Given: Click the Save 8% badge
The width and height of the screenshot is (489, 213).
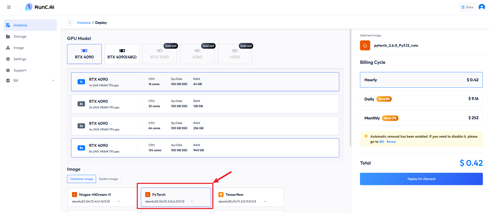Looking at the screenshot, I should pyautogui.click(x=384, y=99).
